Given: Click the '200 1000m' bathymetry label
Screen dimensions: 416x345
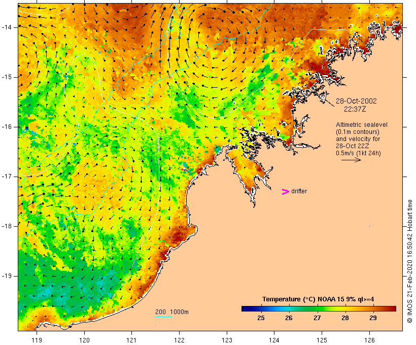Looking at the screenshot, I should click(x=172, y=312).
